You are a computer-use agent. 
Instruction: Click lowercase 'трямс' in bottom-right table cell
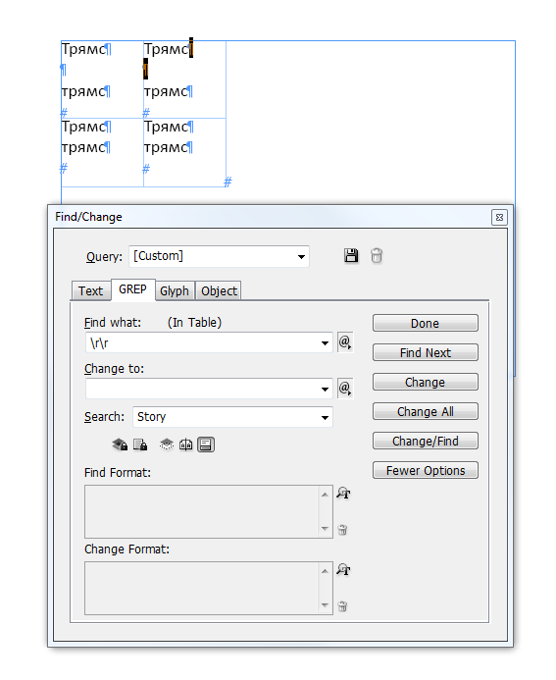[166, 147]
